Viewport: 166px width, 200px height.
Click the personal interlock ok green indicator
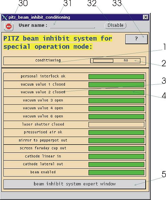(116, 77)
